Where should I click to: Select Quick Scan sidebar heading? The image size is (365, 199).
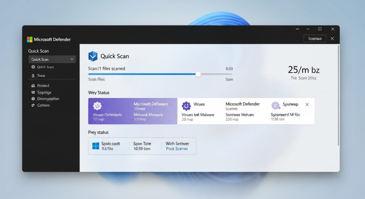point(38,51)
